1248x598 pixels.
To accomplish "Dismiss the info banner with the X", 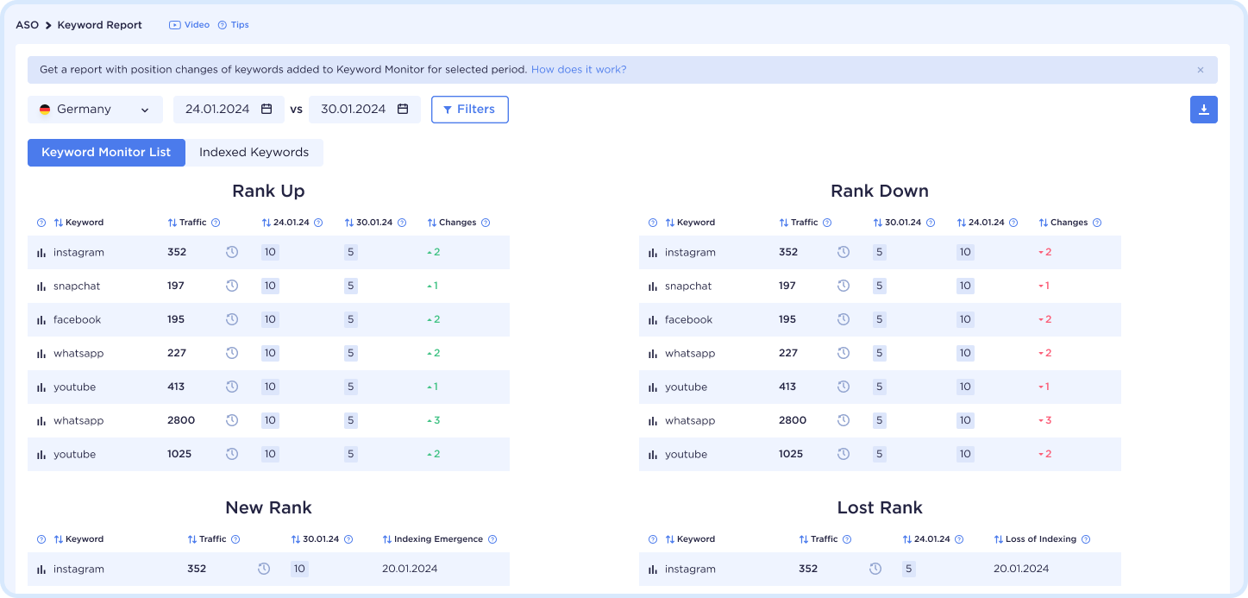I will (x=1200, y=70).
